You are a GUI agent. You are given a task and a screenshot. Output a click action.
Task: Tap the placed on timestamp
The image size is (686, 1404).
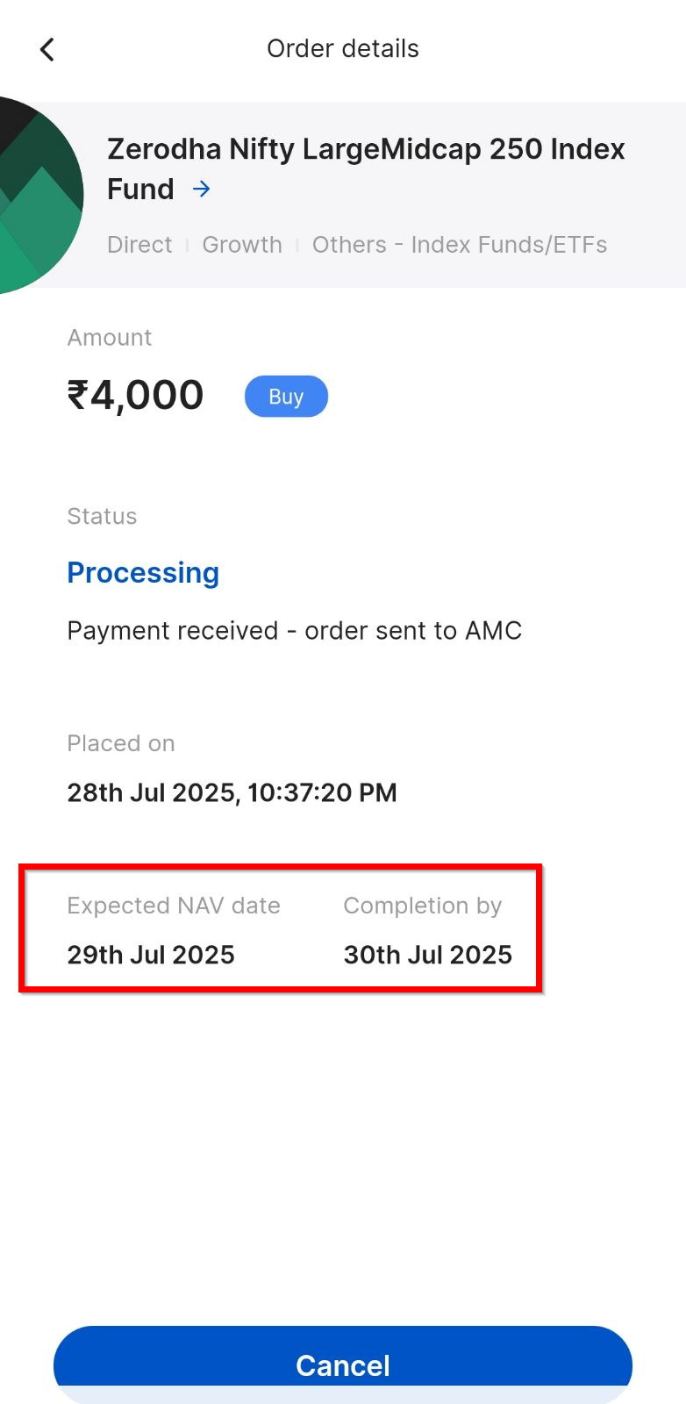(x=232, y=793)
